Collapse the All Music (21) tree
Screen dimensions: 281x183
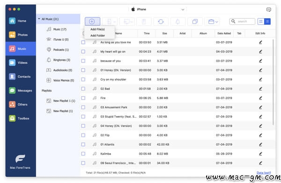pos(39,19)
